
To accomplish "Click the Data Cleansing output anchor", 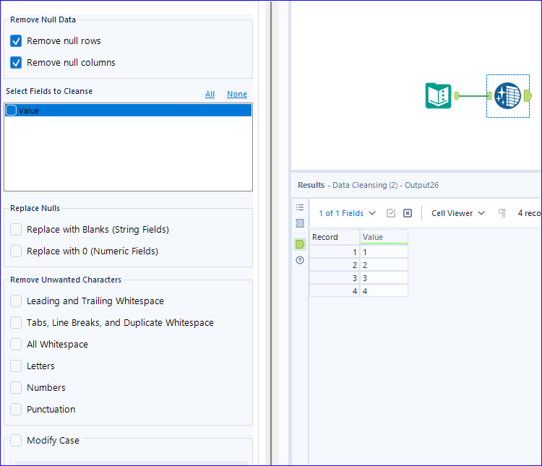I will [x=528, y=96].
